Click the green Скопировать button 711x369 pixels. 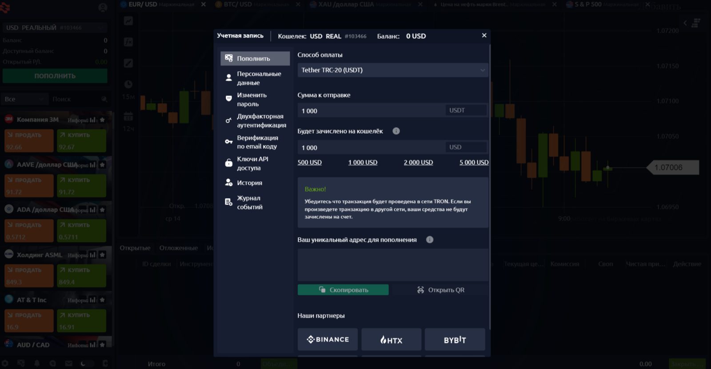coord(343,290)
